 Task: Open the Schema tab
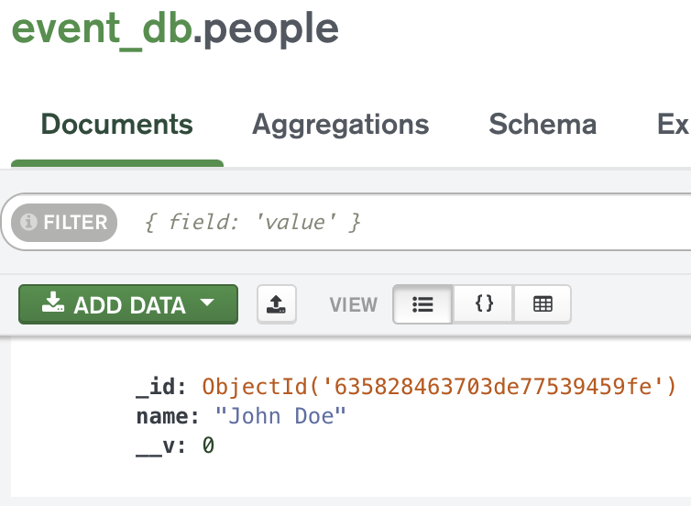click(x=543, y=125)
